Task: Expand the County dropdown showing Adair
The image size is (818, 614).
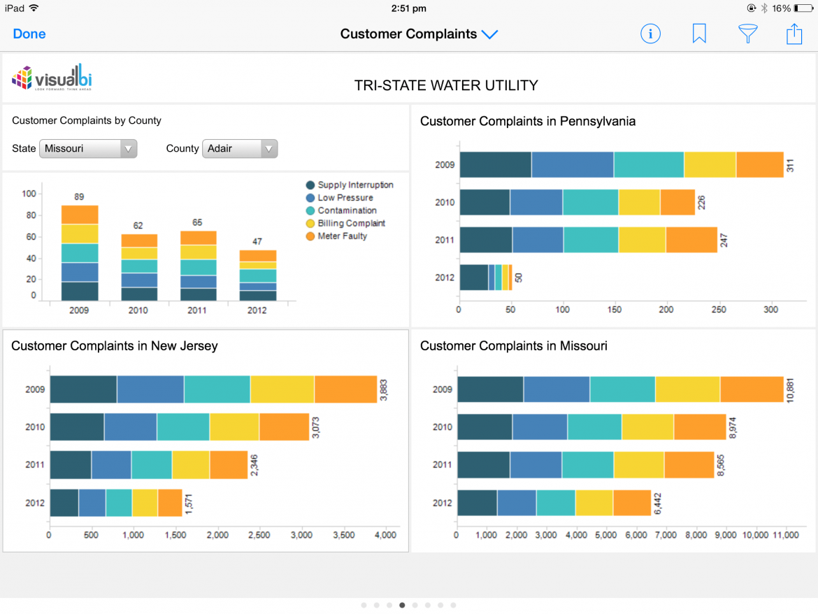Action: tap(240, 148)
